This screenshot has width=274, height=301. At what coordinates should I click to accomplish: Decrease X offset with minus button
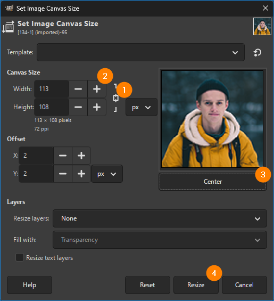63,156
